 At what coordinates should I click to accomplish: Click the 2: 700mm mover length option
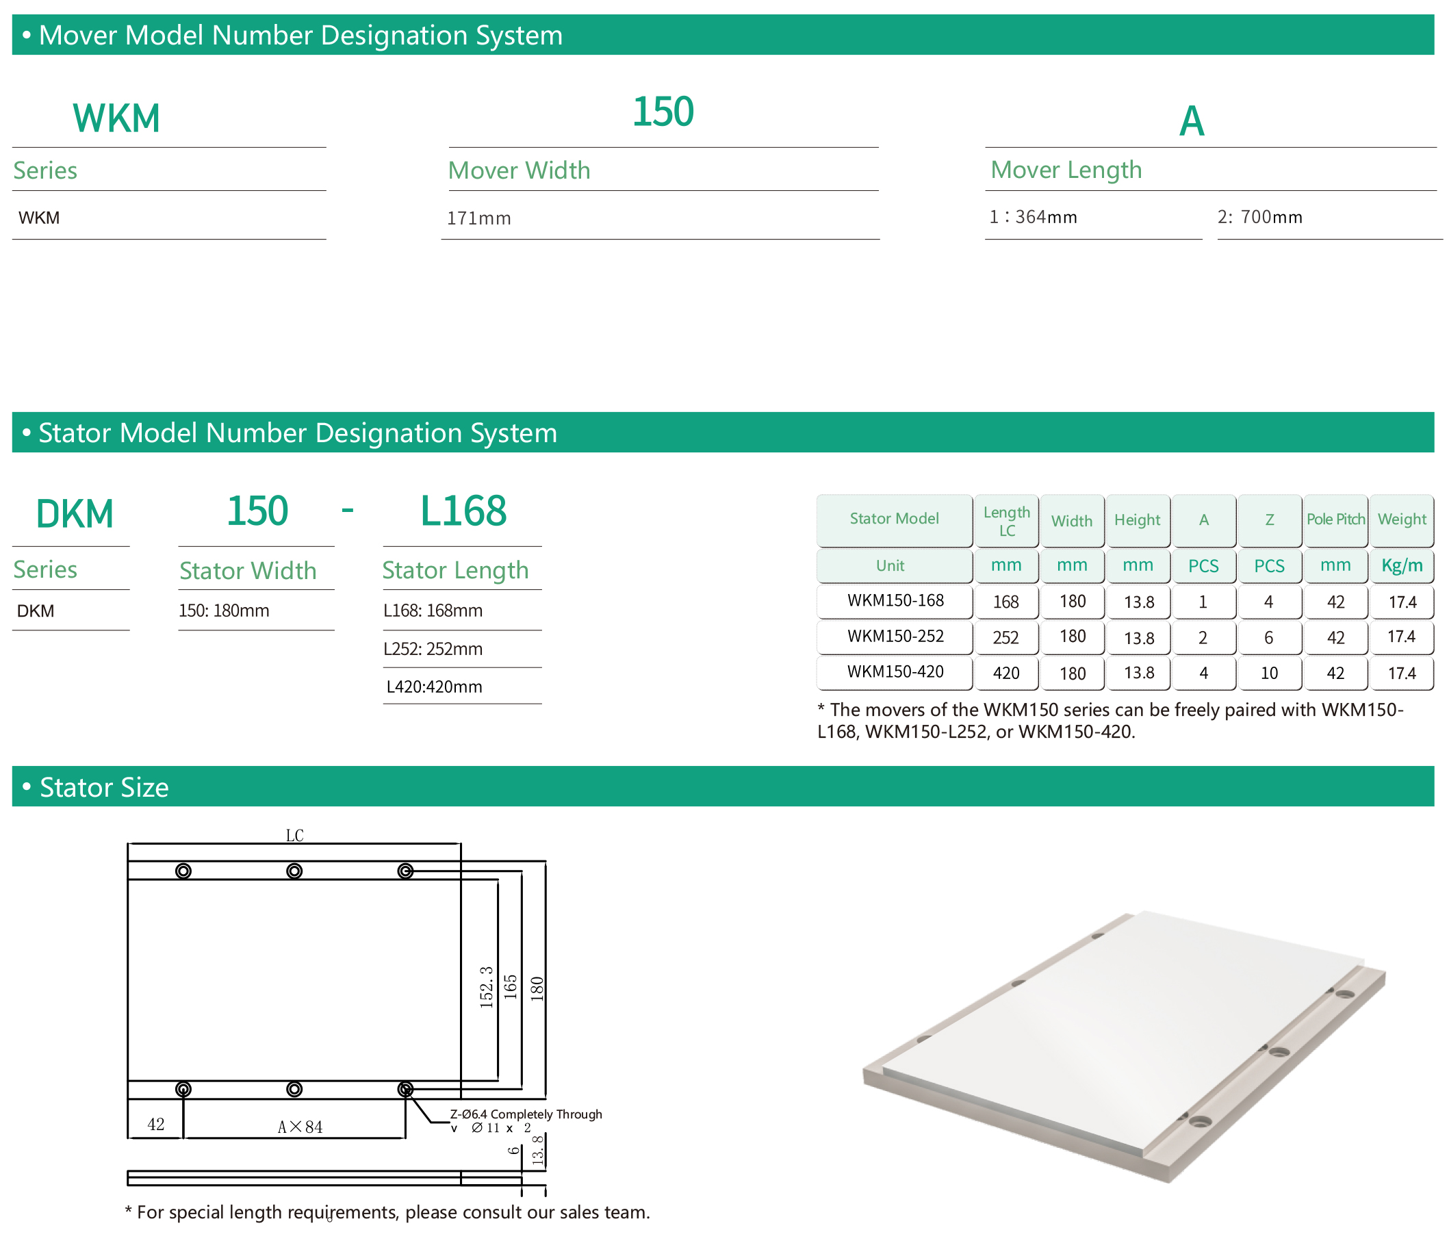[1259, 217]
